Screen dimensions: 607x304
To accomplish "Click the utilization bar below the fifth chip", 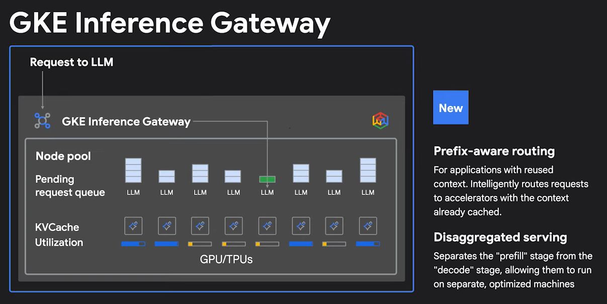I will (267, 244).
